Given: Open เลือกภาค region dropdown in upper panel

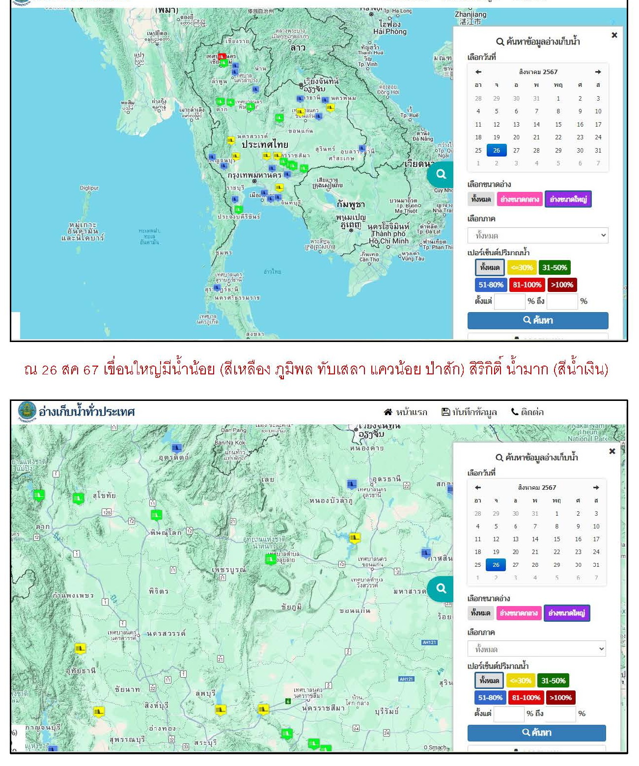Looking at the screenshot, I should coord(538,236).
